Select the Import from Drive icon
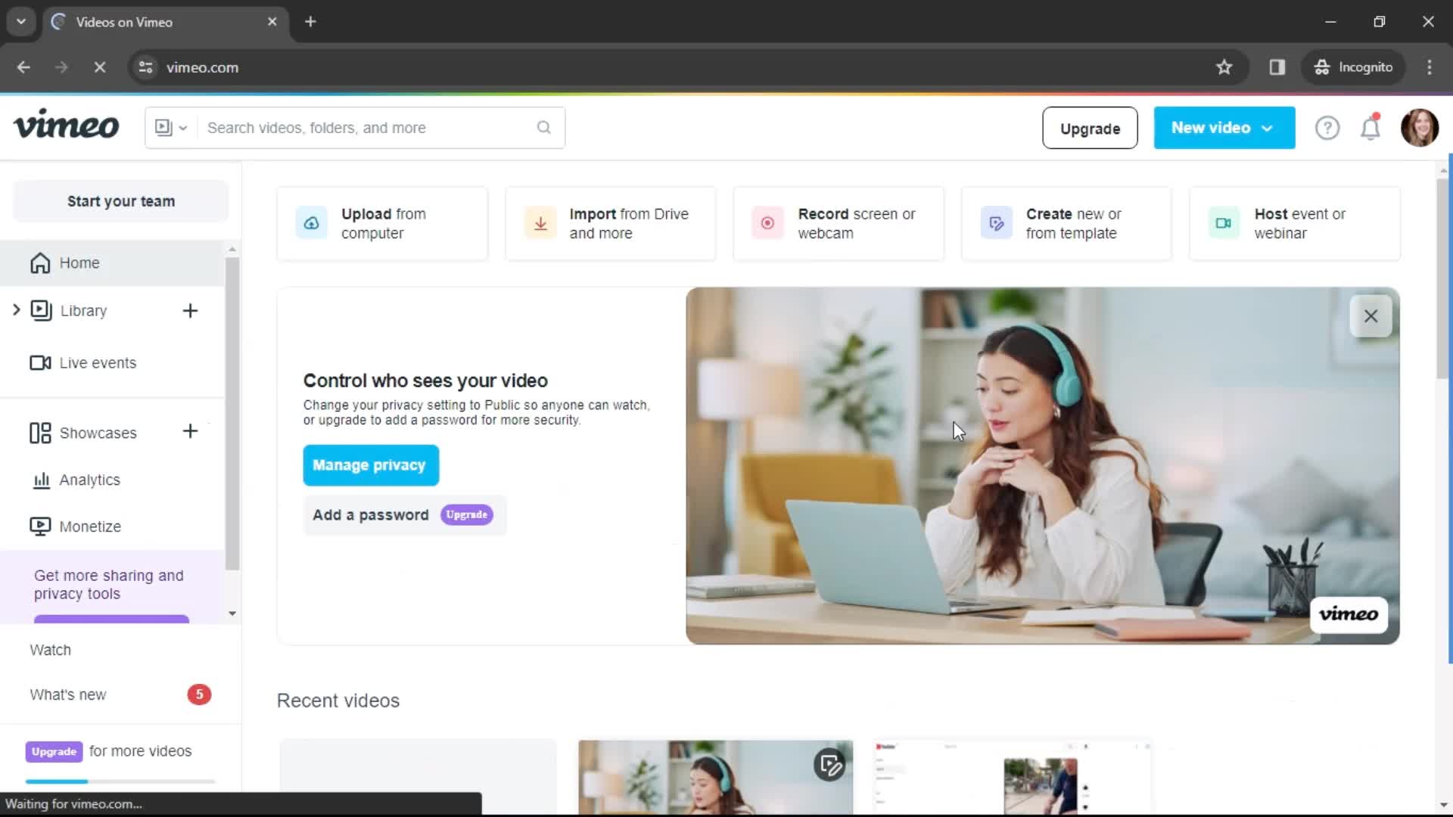Image resolution: width=1453 pixels, height=817 pixels. click(539, 222)
